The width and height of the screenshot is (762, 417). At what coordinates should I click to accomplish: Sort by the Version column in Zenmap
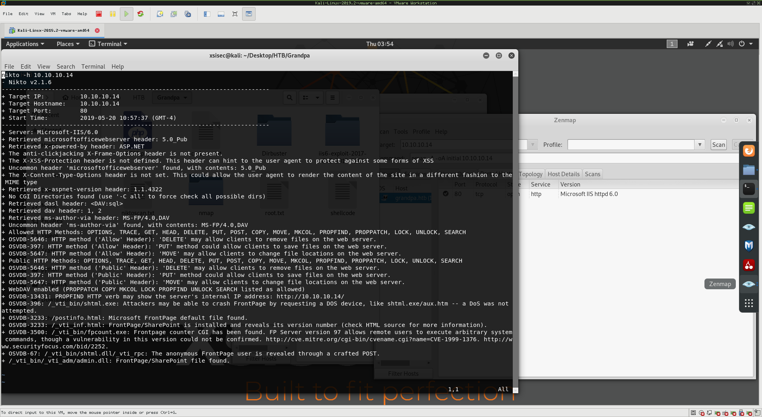[570, 184]
